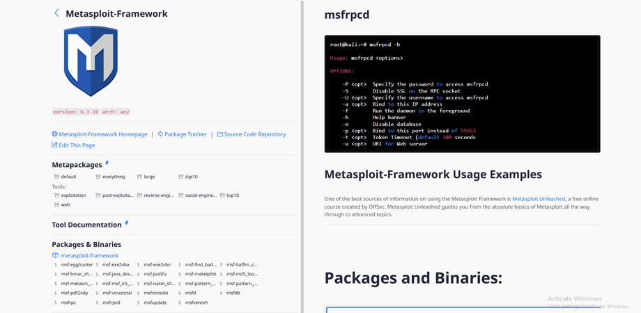Viewport: 641px width, 313px height.
Task: Select the msf-hmac_sh... binary
Action: coord(77,274)
